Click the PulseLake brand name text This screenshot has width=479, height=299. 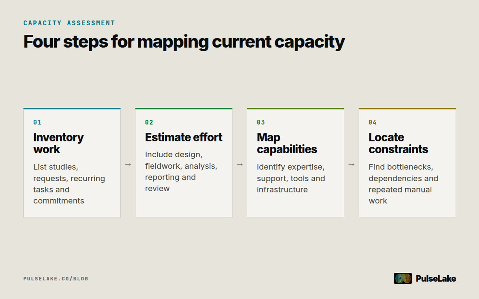(x=436, y=279)
